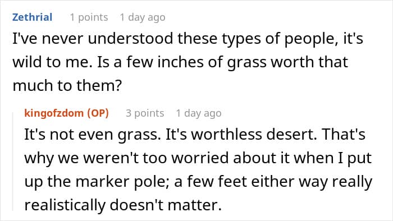Open the '1 day ago' permalink on Zethrial's comment

[143, 17]
